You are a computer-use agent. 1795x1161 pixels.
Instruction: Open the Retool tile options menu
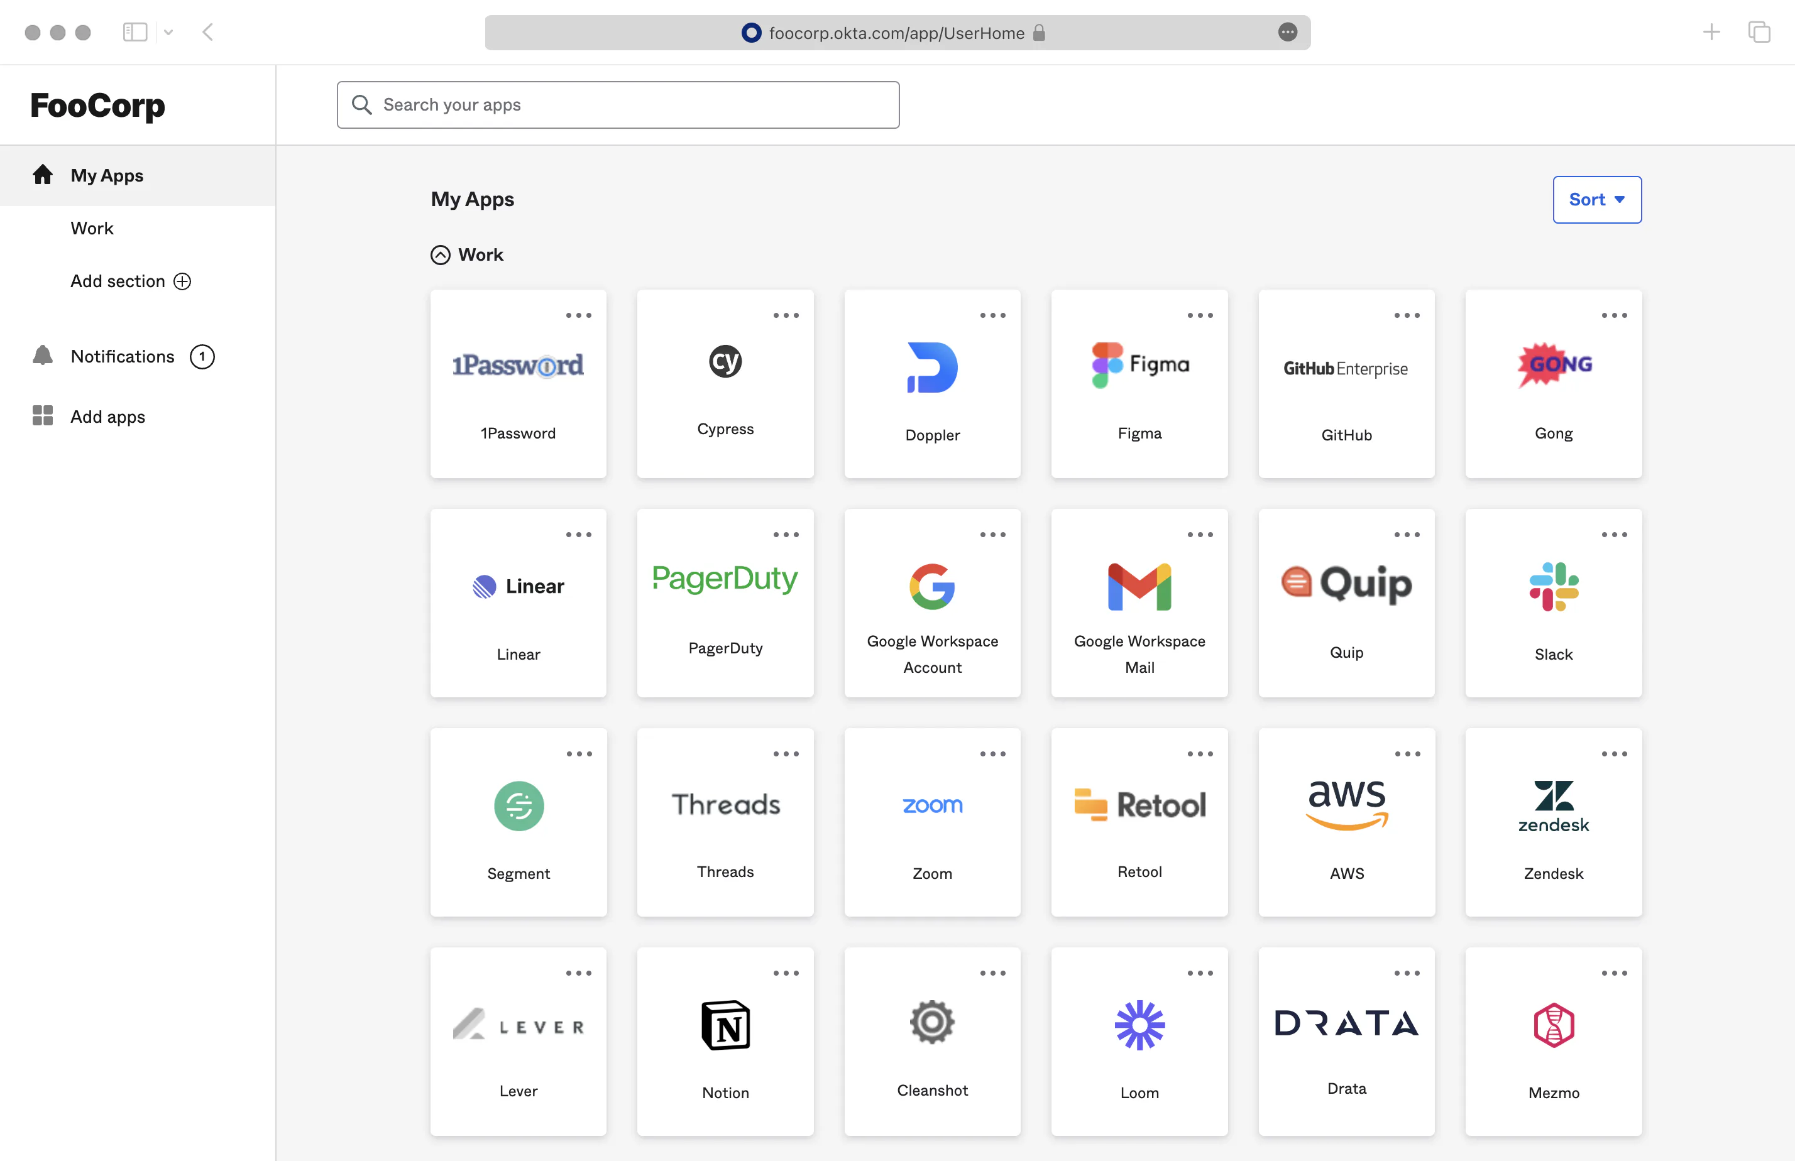[x=1200, y=754]
